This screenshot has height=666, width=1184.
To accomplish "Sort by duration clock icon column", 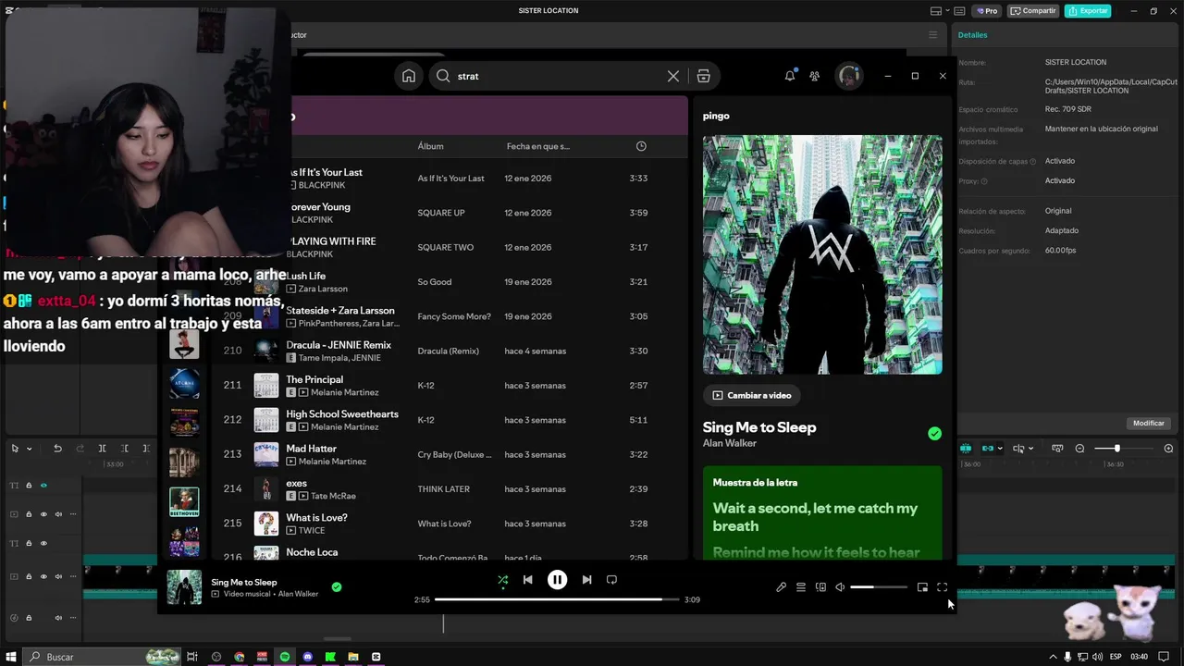I will coord(641,146).
